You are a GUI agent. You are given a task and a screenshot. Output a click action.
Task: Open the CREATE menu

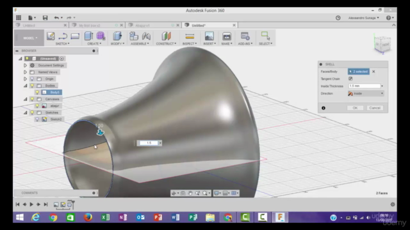coord(94,43)
